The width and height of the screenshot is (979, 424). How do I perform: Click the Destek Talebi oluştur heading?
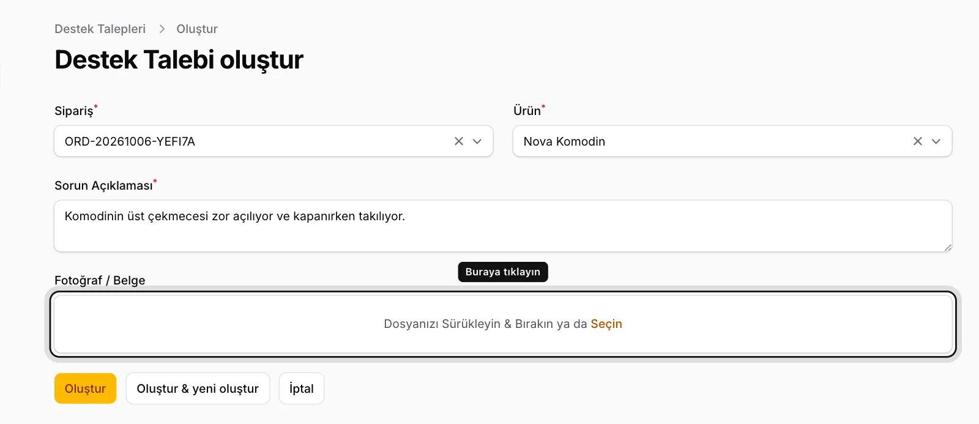pos(179,60)
